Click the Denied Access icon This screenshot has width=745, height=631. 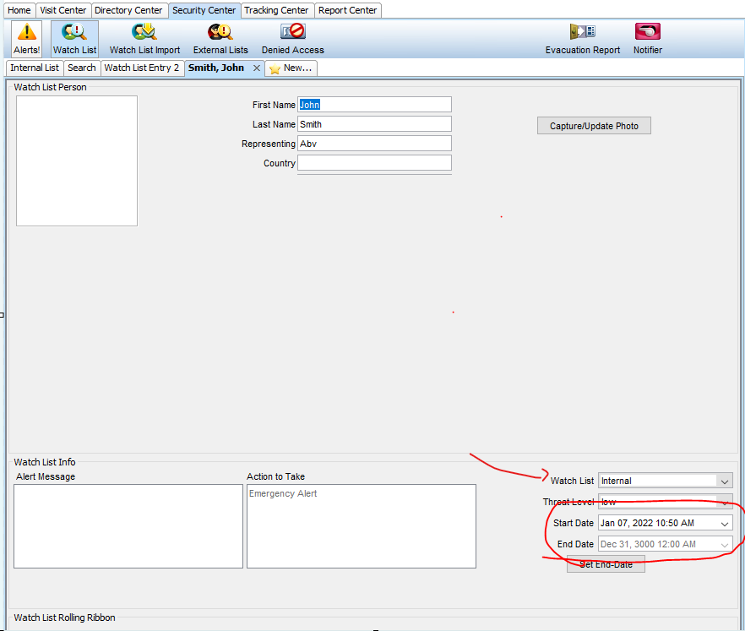[292, 38]
